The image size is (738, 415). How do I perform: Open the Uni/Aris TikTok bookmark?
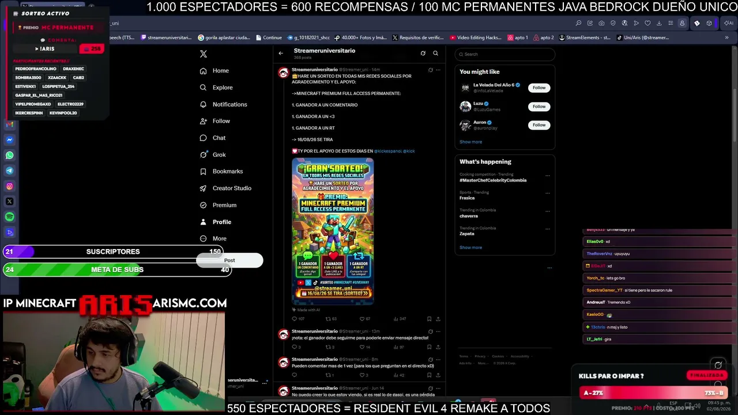[642, 37]
